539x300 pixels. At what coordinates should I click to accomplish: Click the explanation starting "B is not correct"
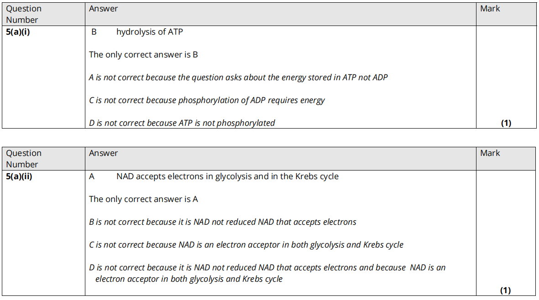click(222, 222)
